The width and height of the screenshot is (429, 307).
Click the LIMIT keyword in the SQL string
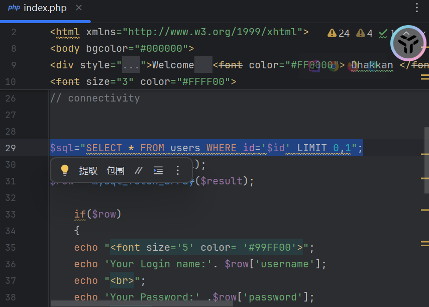[x=311, y=148]
